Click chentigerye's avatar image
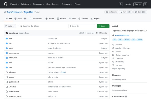151x99 pixels. pyautogui.click(x=7, y=33)
